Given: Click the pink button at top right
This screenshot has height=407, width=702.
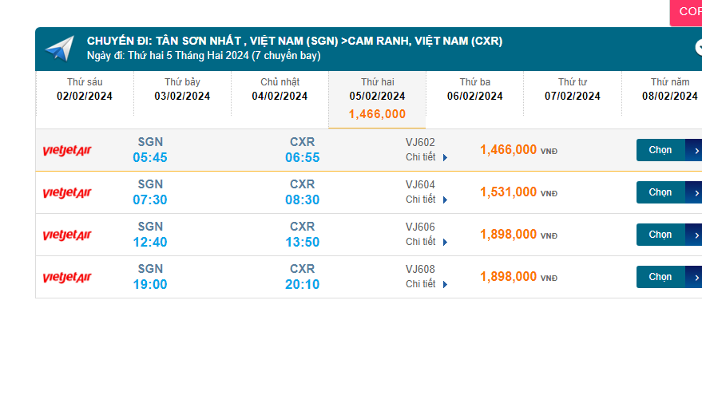Looking at the screenshot, I should click(x=686, y=12).
